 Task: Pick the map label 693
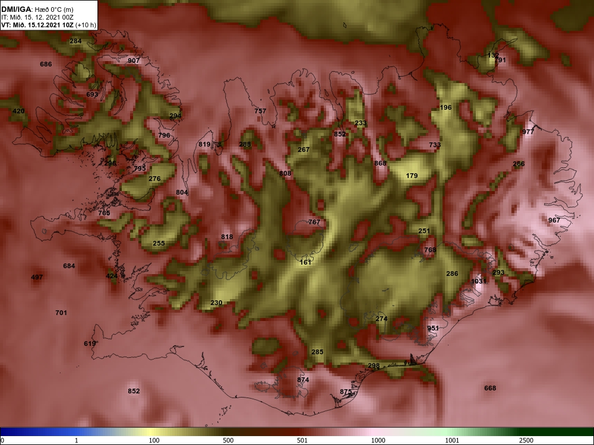pos(93,94)
